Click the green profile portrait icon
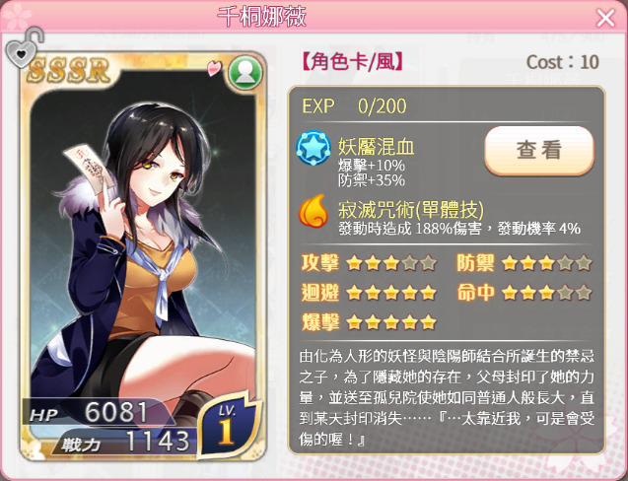Image resolution: width=628 pixels, height=481 pixels. point(245,73)
